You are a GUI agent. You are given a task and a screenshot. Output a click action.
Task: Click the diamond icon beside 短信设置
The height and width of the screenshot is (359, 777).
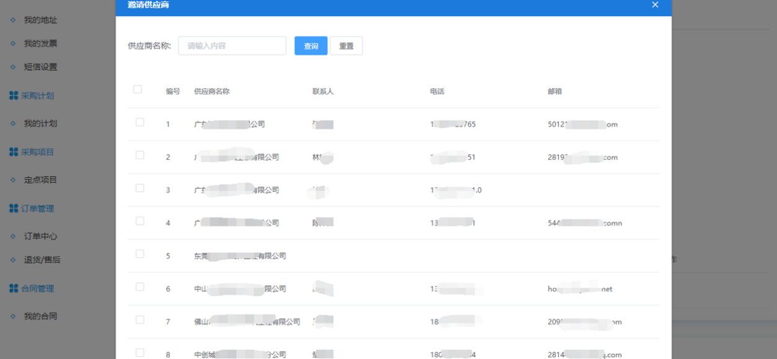[x=13, y=67]
